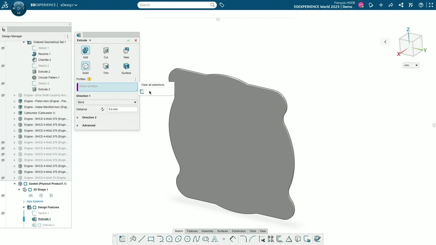Image resolution: width=436 pixels, height=245 pixels.
Task: Open the mm units dropdown
Action: [x=411, y=65]
